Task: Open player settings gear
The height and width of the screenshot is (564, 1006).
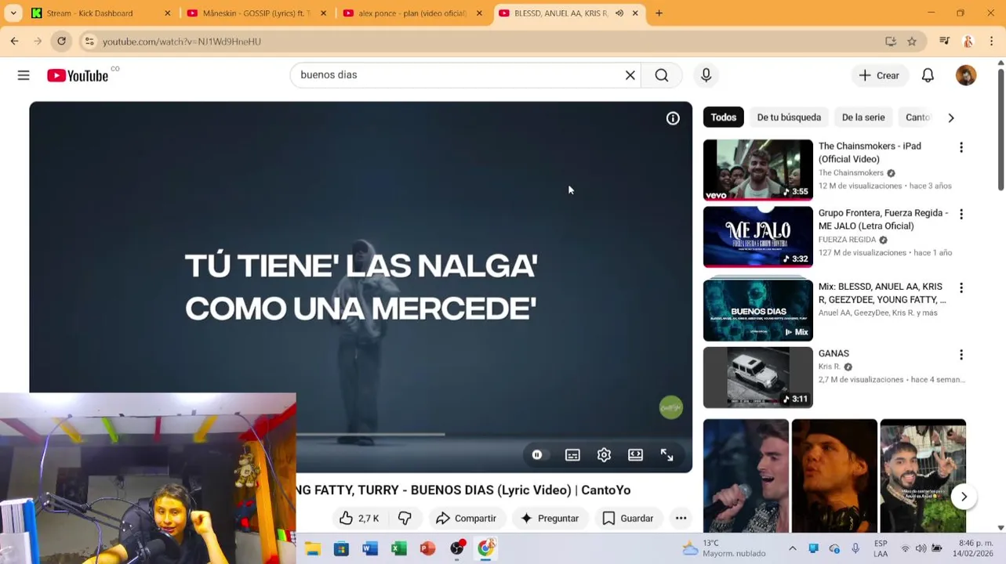Action: [x=604, y=455]
